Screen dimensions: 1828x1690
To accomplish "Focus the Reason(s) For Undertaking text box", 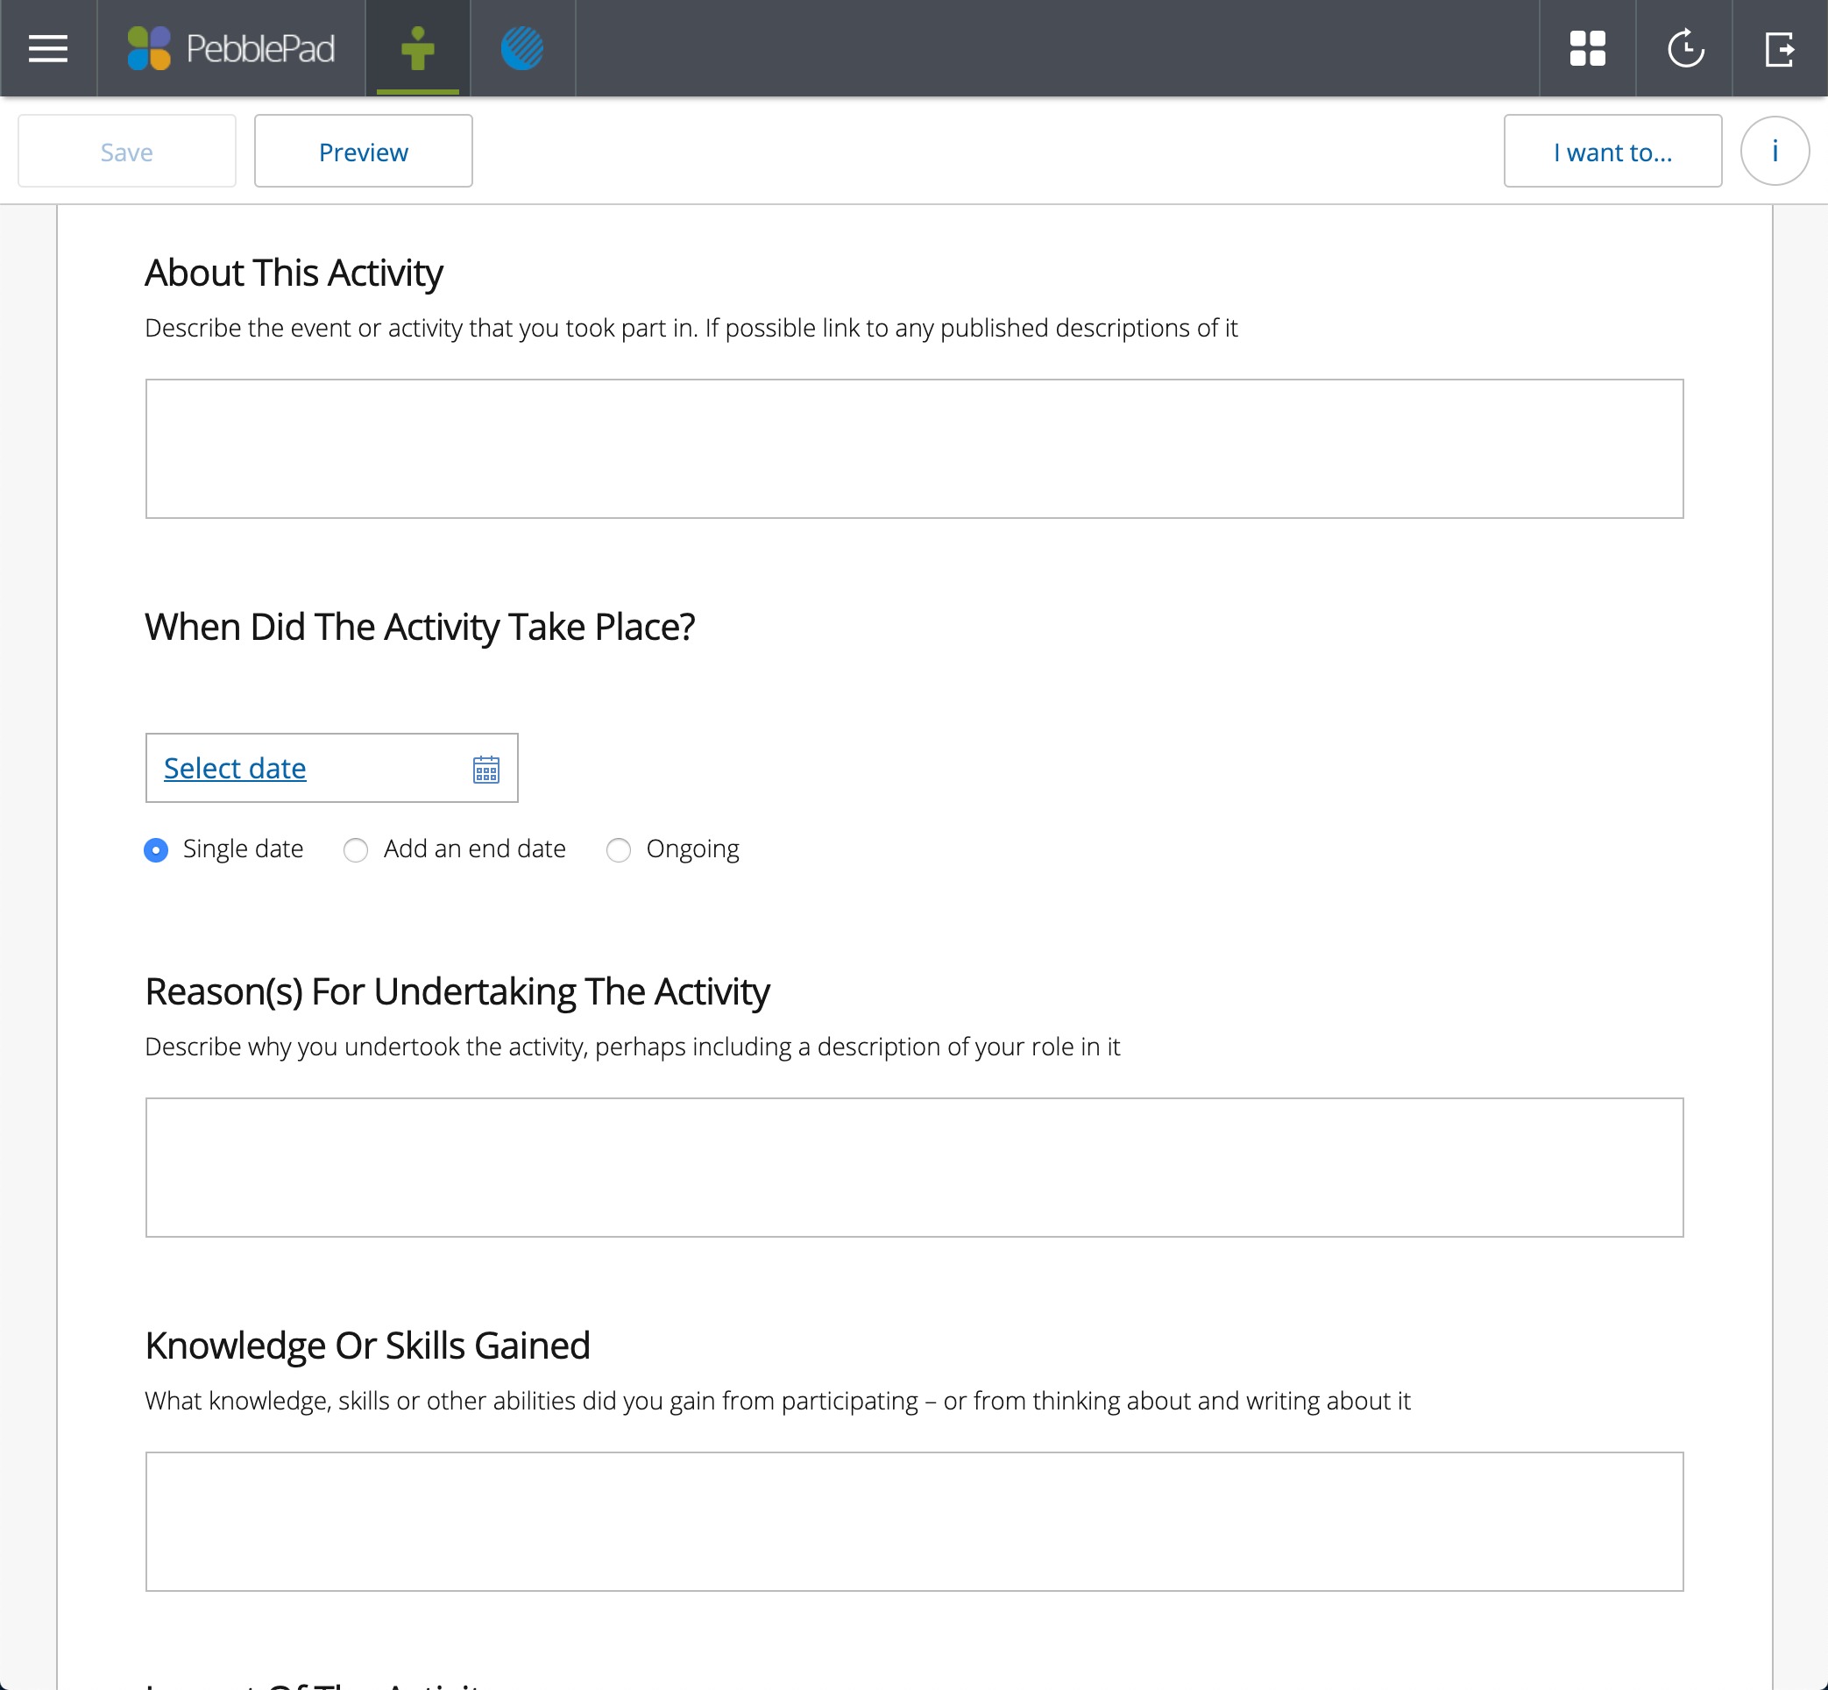I will coord(913,1167).
